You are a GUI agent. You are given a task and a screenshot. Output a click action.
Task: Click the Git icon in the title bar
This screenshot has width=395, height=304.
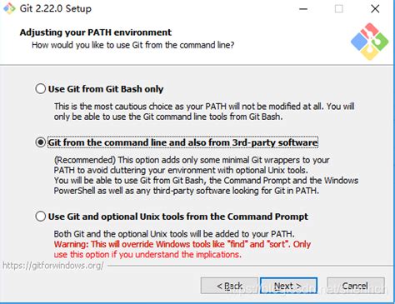point(9,8)
